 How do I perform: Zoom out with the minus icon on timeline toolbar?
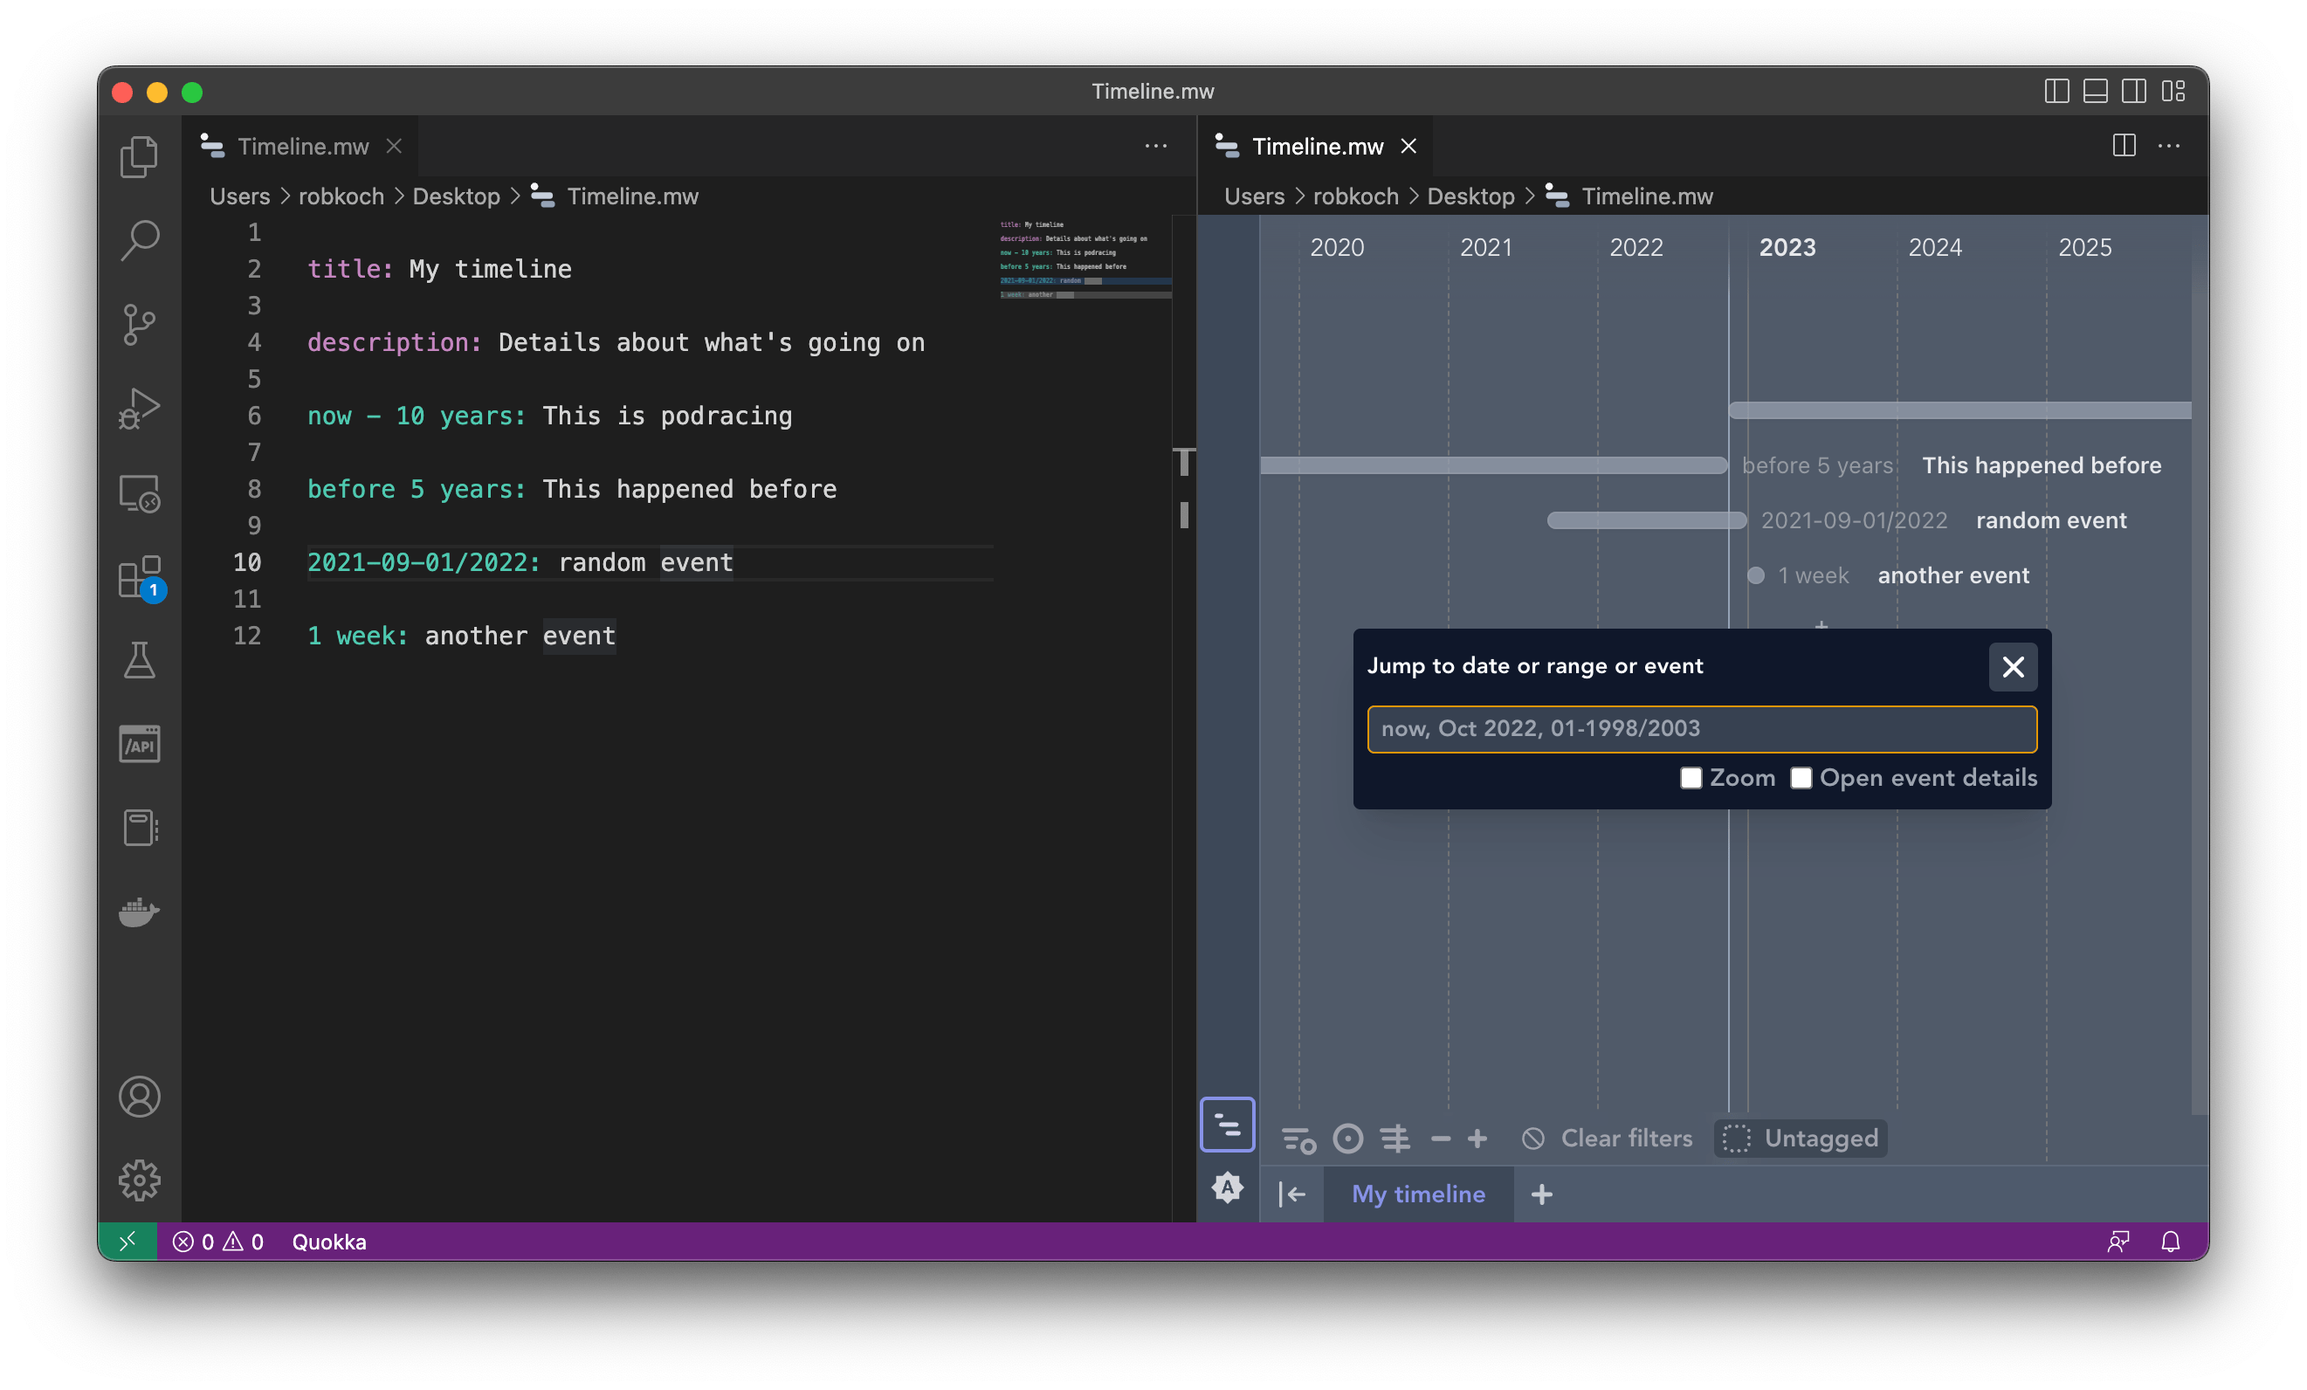tap(1441, 1139)
